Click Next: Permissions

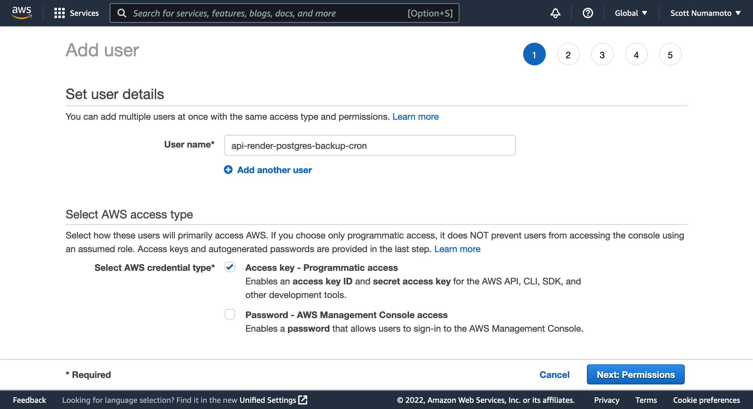[635, 374]
